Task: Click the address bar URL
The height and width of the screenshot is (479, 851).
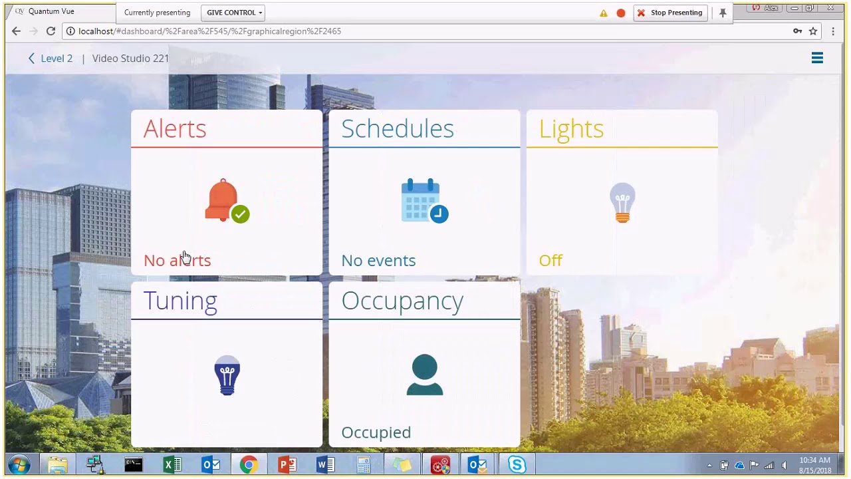Action: [209, 31]
